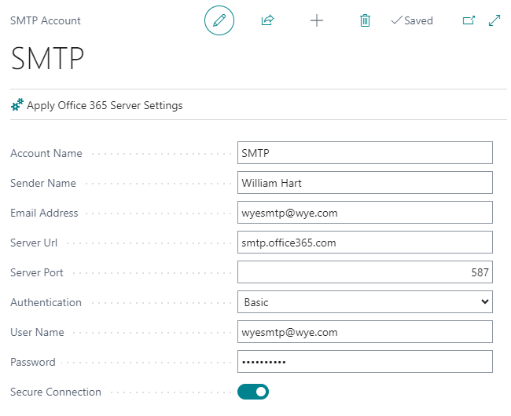Image resolution: width=511 pixels, height=416 pixels.
Task: Turn off the Secure Connection toggle
Action: [253, 392]
